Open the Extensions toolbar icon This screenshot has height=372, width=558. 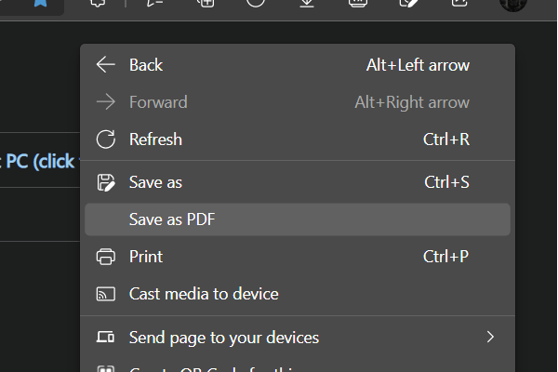pos(96,4)
